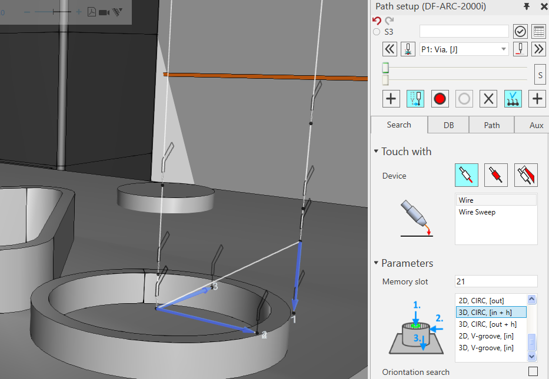Select the S3 radio button
The height and width of the screenshot is (379, 549).
click(x=377, y=32)
